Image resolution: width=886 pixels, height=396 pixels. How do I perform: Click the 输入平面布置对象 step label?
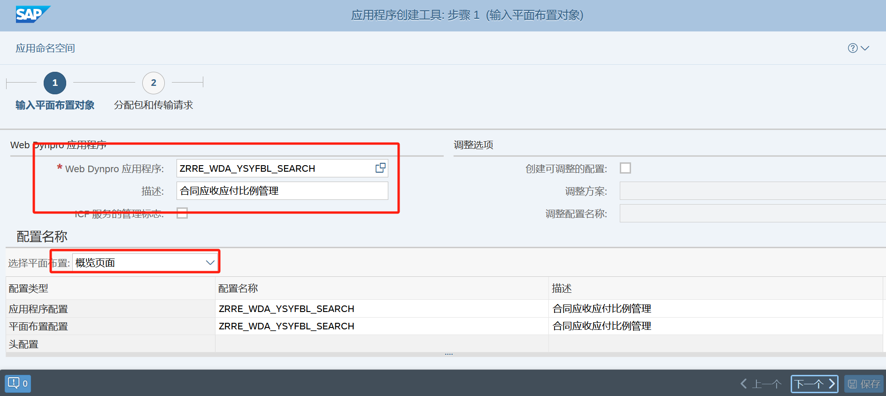point(55,105)
